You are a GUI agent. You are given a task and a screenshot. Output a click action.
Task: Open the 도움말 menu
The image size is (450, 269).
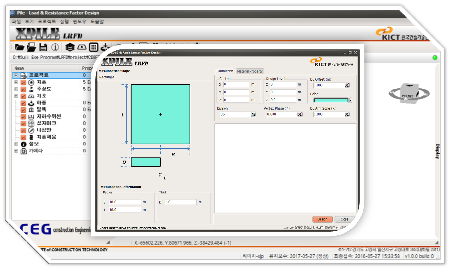97,21
